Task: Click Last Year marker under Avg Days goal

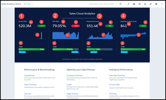Action: tap(124, 52)
